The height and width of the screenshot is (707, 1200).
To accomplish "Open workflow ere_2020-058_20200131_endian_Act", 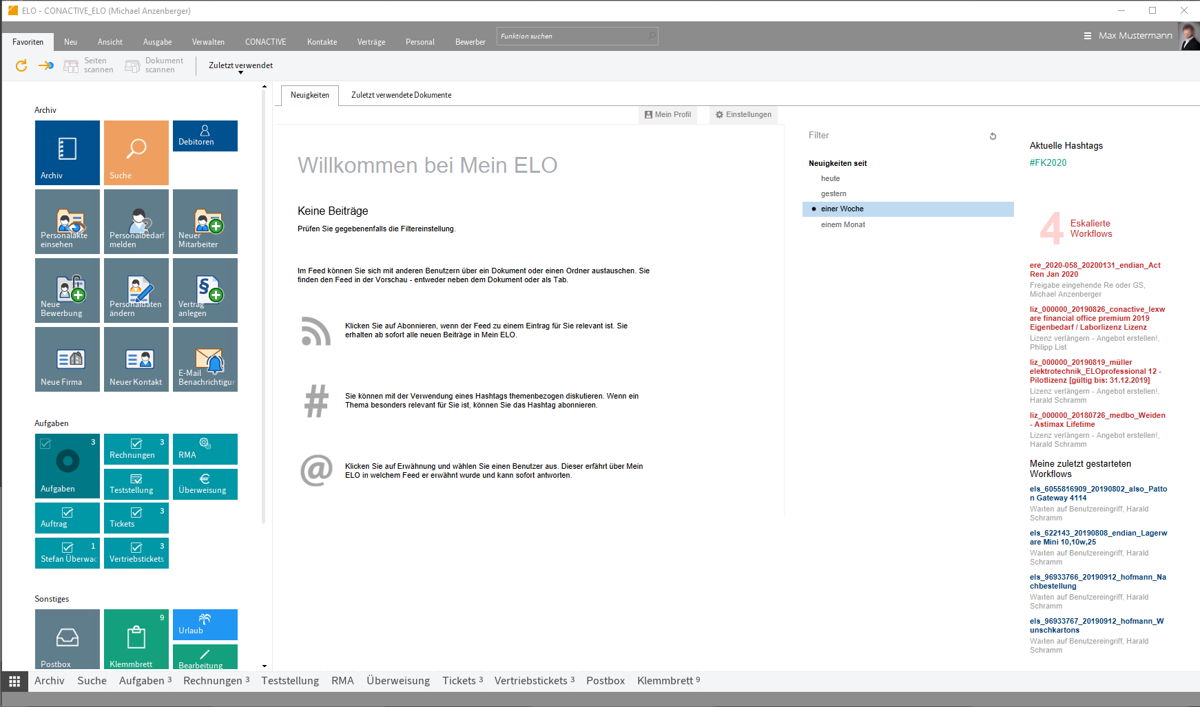I will pyautogui.click(x=1095, y=269).
